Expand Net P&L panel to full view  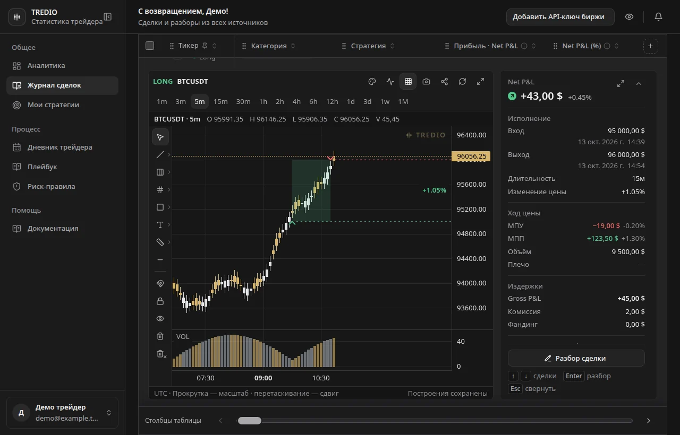pyautogui.click(x=620, y=84)
